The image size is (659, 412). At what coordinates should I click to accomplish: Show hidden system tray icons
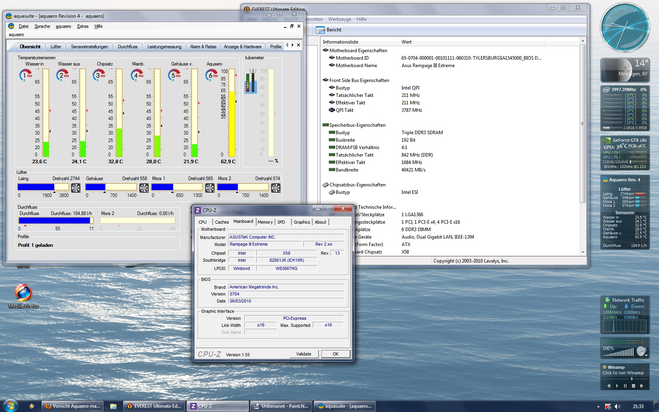tap(598, 407)
